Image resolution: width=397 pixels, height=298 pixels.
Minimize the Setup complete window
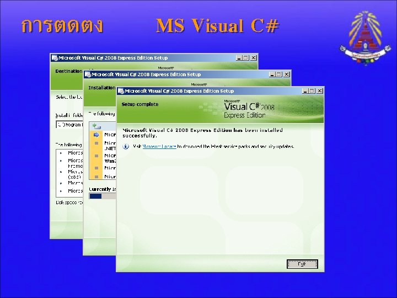pyautogui.click(x=305, y=91)
